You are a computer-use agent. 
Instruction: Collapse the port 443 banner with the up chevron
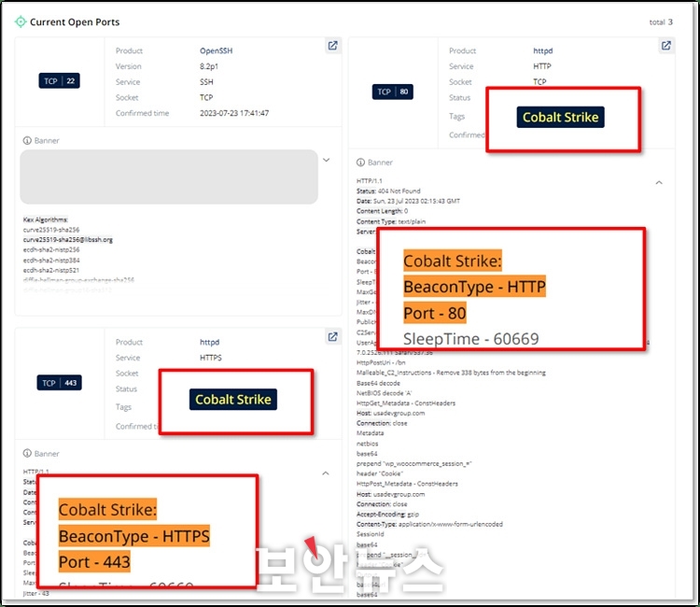click(326, 473)
